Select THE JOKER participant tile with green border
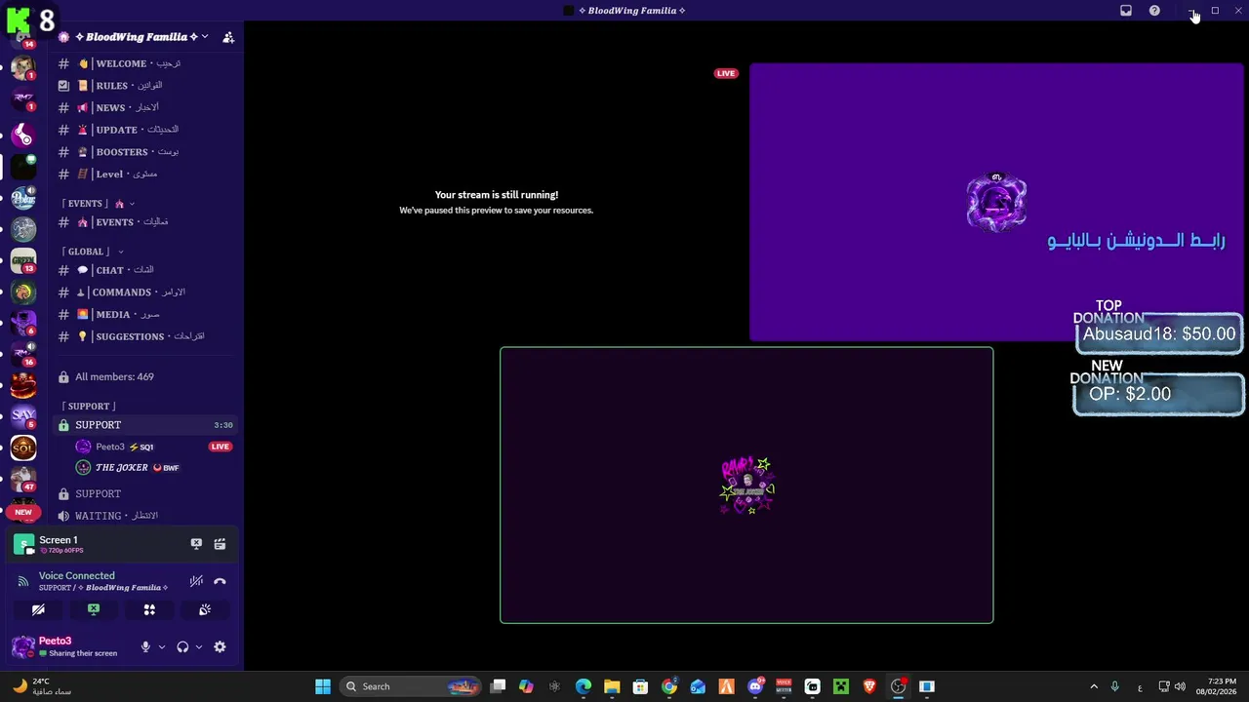Viewport: 1249px width, 702px height. point(746,485)
